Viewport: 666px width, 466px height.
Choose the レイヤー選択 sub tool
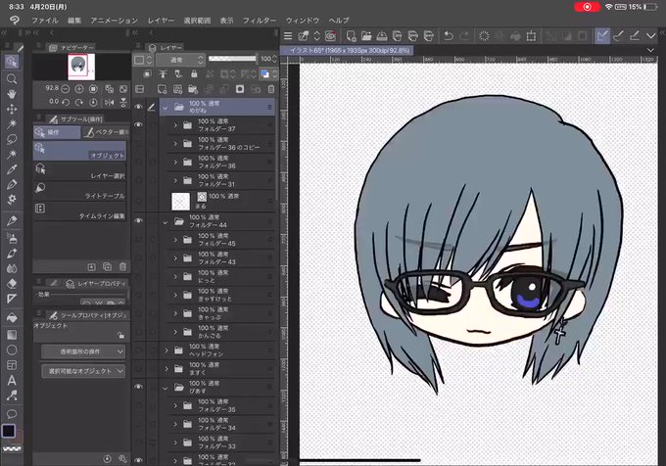(79, 171)
